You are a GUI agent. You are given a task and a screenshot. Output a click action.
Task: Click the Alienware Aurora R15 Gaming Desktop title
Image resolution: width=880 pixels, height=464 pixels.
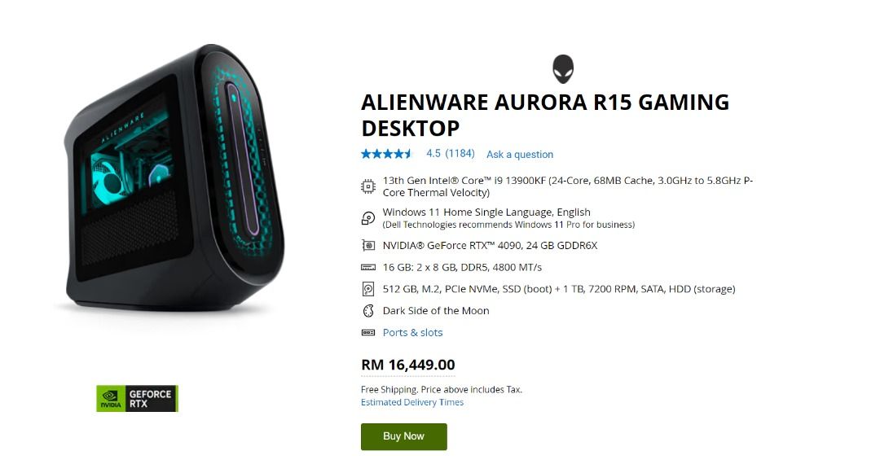pos(545,116)
